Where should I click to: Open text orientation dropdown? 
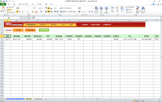(x=55, y=8)
